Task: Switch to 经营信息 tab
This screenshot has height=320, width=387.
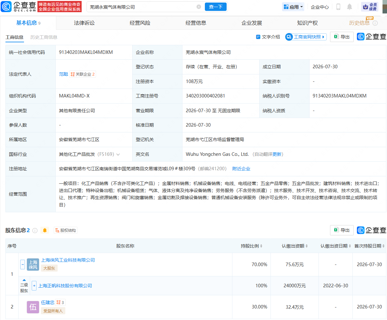Action: pos(196,23)
